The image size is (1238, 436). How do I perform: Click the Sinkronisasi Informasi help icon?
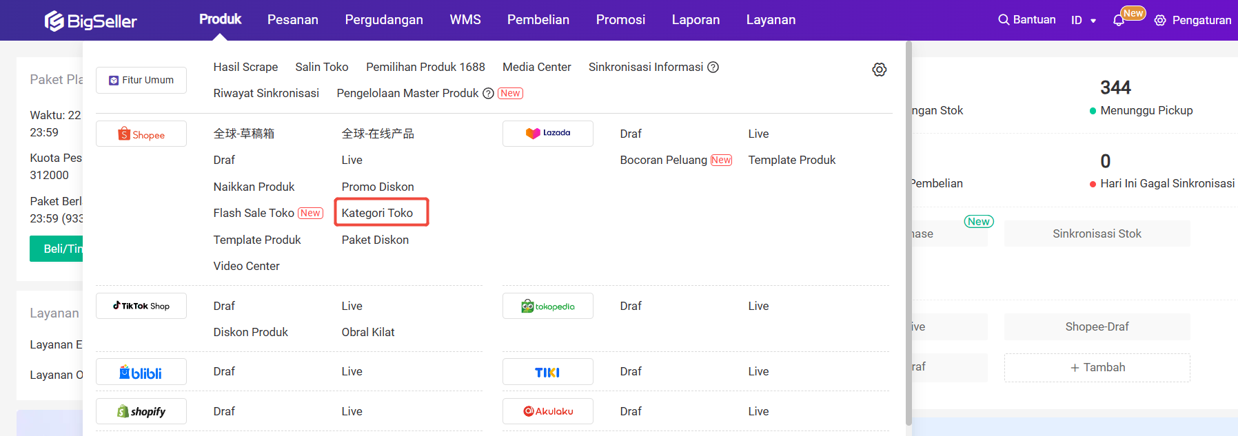tap(713, 67)
